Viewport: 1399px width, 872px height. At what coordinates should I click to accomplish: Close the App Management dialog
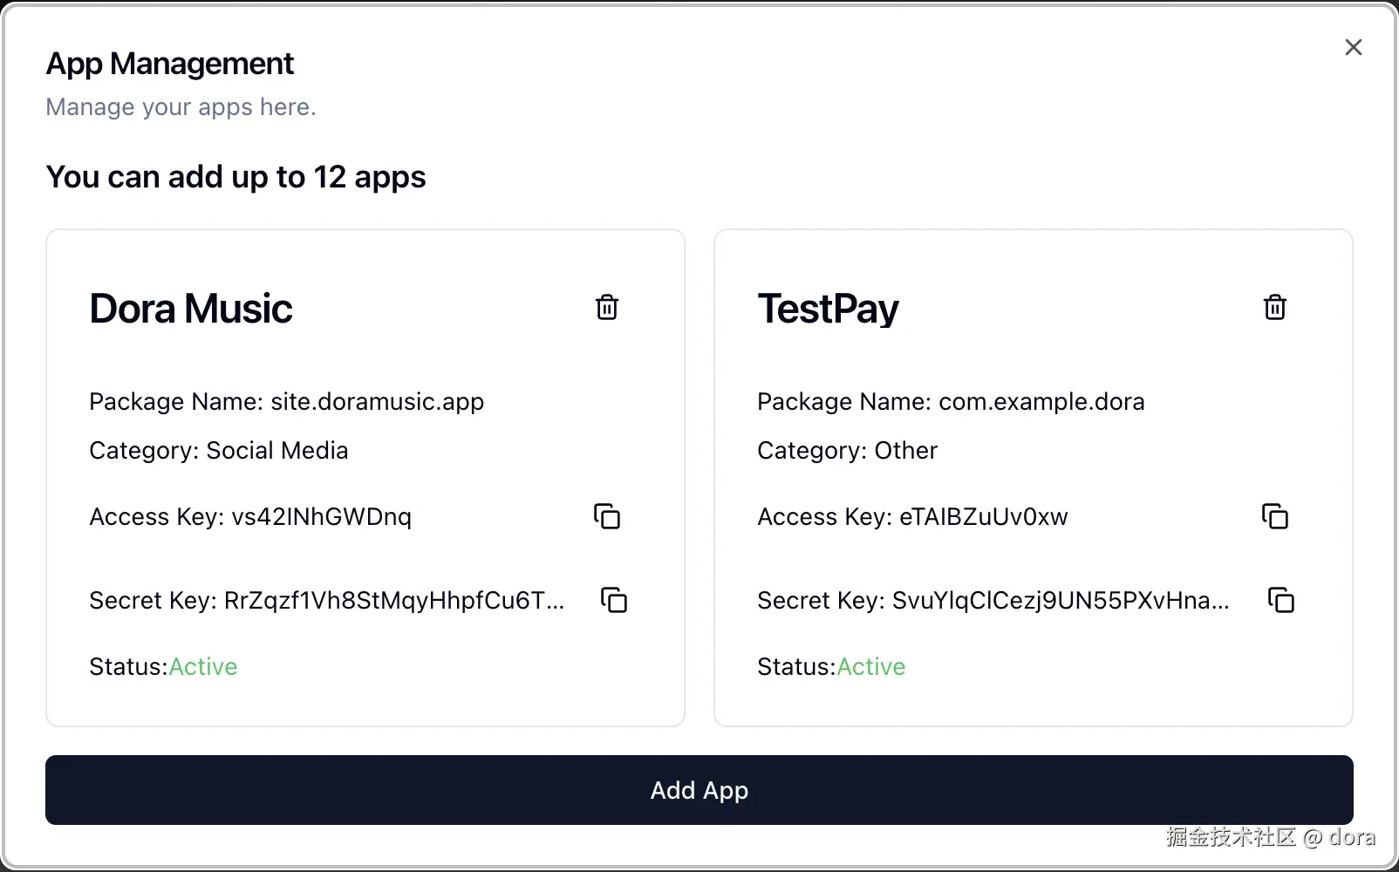point(1353,47)
